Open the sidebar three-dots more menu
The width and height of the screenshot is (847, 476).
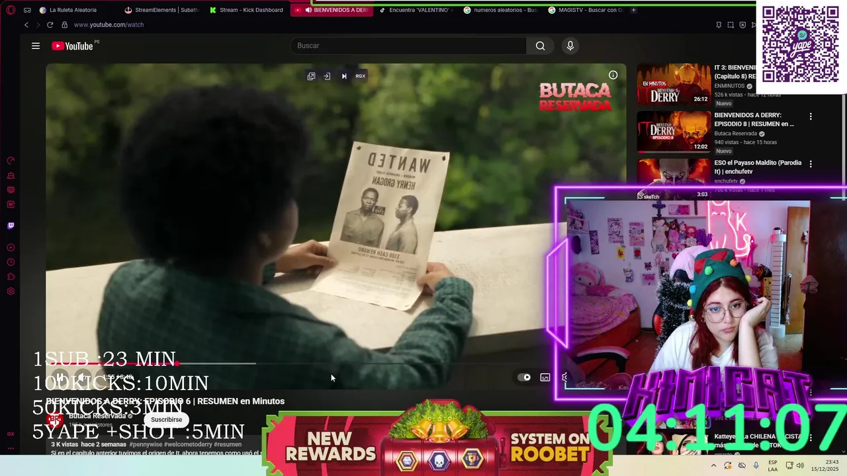[11, 448]
